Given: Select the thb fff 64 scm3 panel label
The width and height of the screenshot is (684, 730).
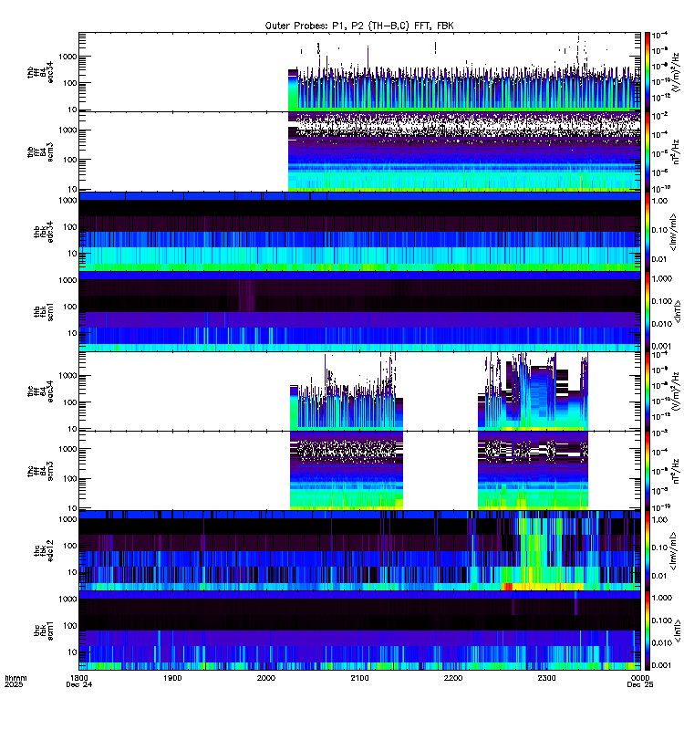Looking at the screenshot, I should pos(40,152).
